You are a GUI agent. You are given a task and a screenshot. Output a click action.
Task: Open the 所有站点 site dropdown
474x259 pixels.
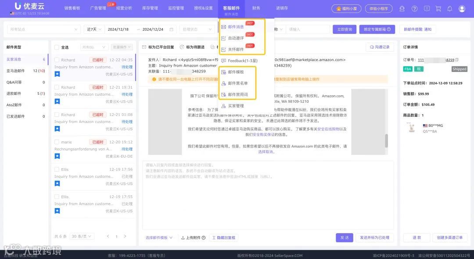tap(44, 29)
